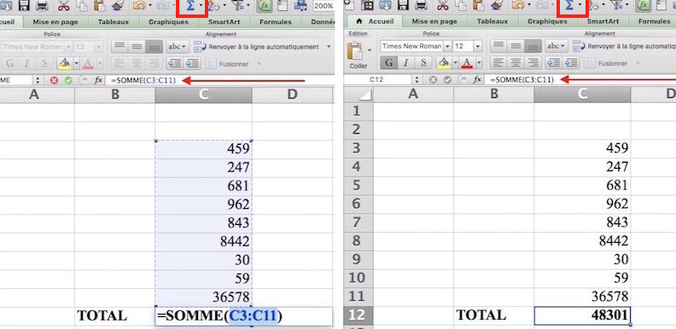Viewport: 676px width, 329px height.
Task: Expand the arrow beside the Coller paste button
Action: (x=369, y=51)
